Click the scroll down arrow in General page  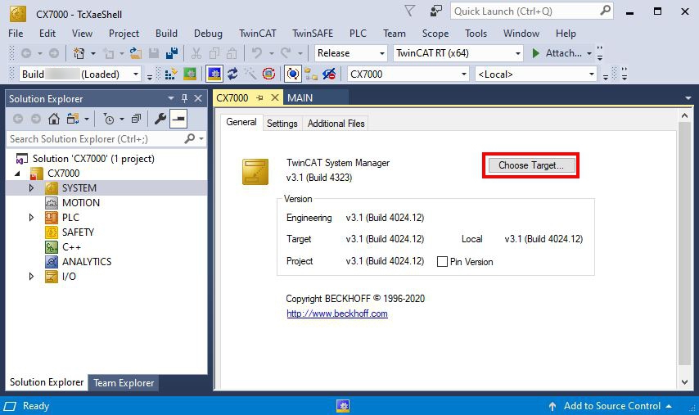(685, 381)
